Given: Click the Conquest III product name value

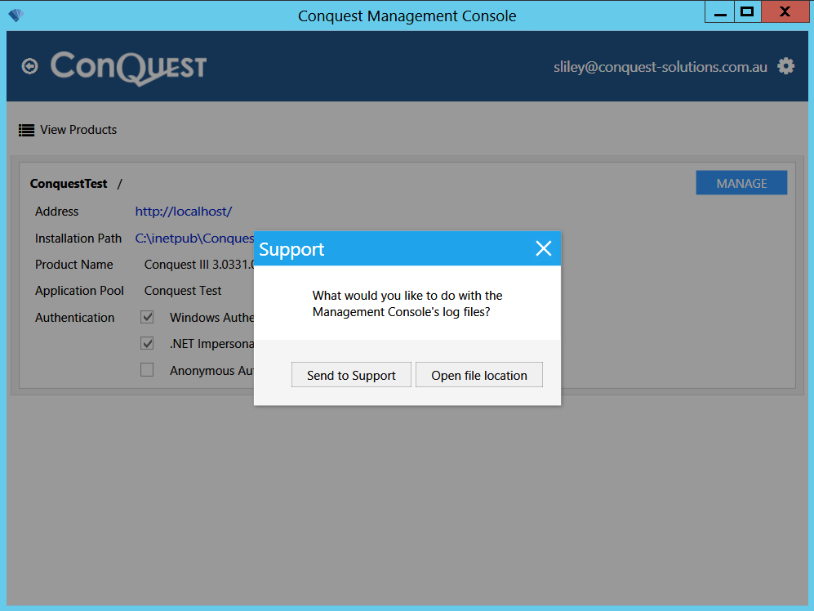Looking at the screenshot, I should tap(199, 265).
